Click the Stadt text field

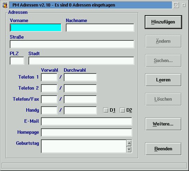point(81,61)
